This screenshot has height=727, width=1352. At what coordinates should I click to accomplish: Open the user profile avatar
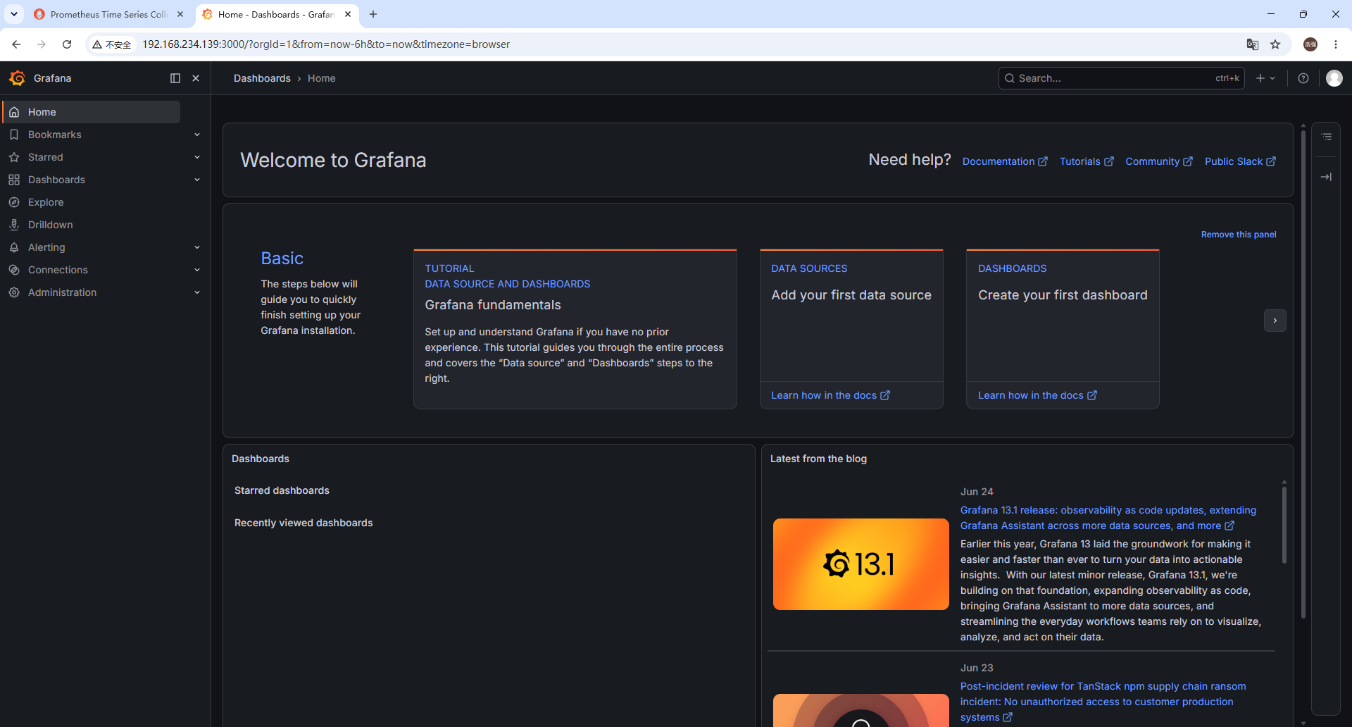coord(1334,78)
